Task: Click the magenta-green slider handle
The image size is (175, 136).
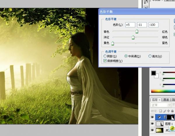Action: 133,37
